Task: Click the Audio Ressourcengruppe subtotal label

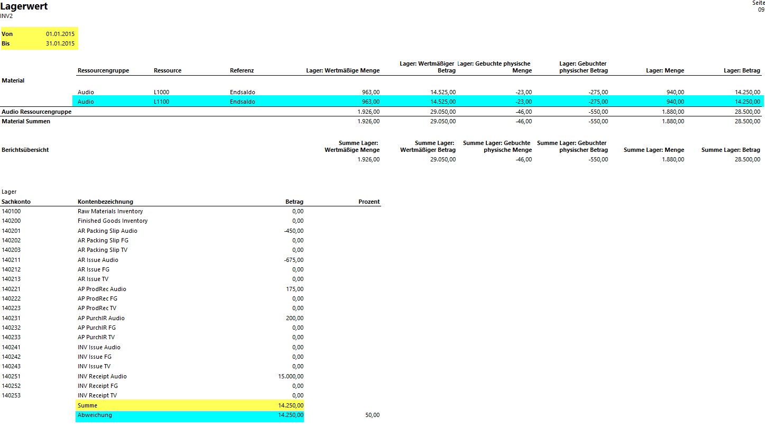Action: click(36, 112)
